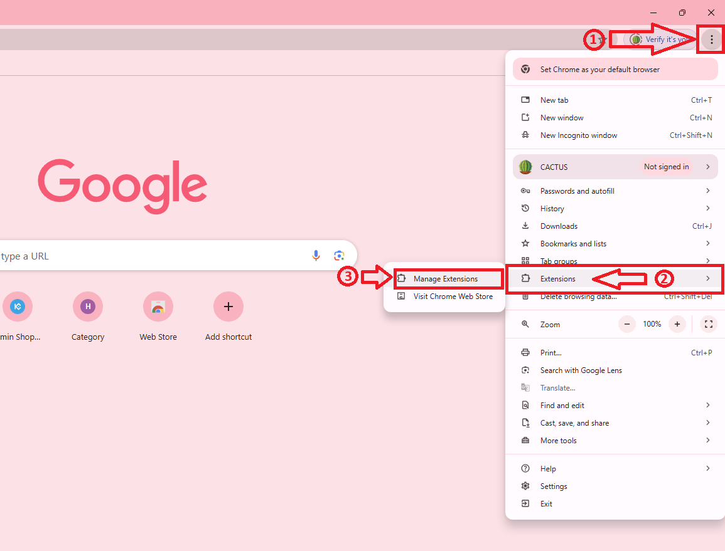Expand the CACTUS profile submenu chevron
Image resolution: width=725 pixels, height=551 pixels.
click(x=708, y=167)
